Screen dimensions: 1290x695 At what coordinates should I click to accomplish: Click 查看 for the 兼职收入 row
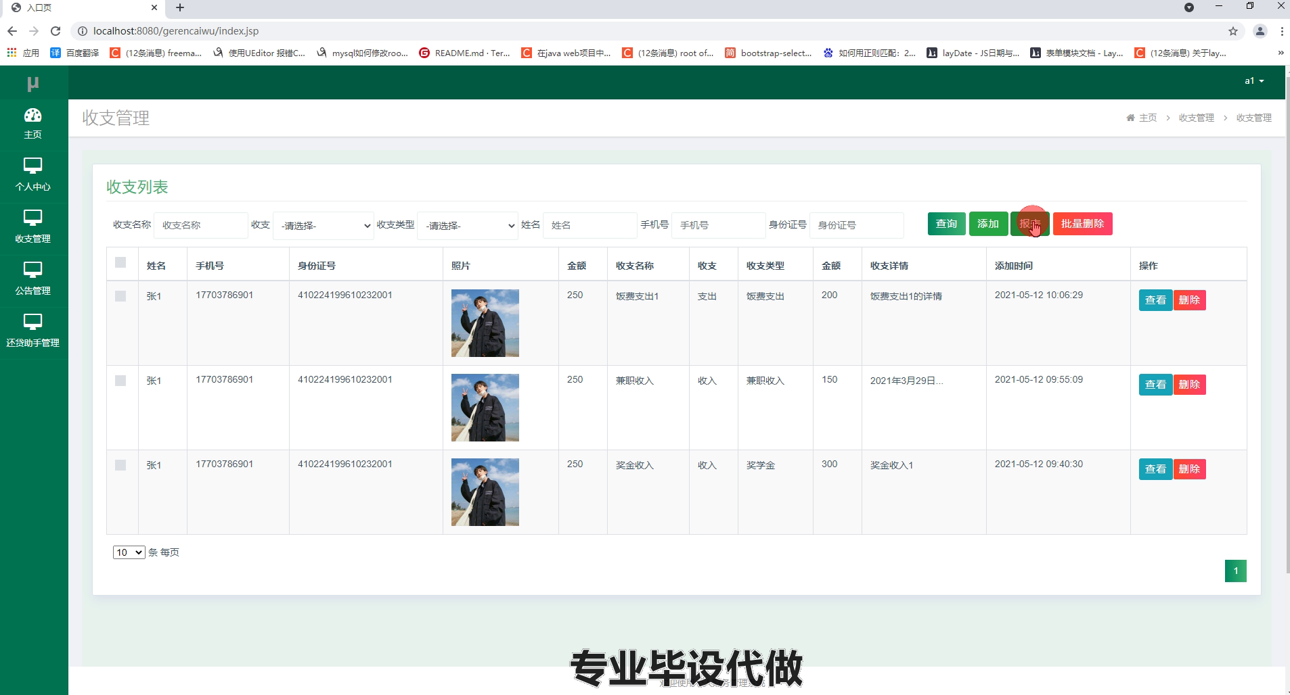(1155, 385)
